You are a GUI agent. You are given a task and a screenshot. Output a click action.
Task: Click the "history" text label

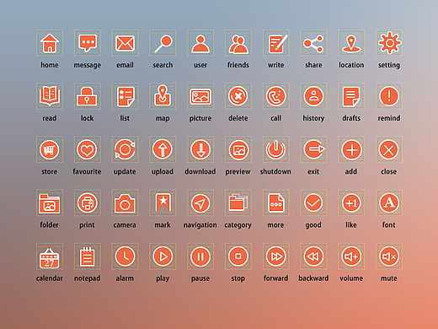click(313, 118)
